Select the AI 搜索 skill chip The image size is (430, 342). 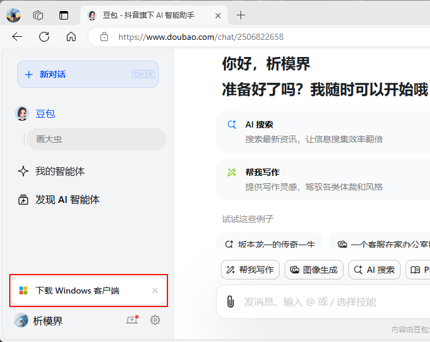tap(374, 270)
